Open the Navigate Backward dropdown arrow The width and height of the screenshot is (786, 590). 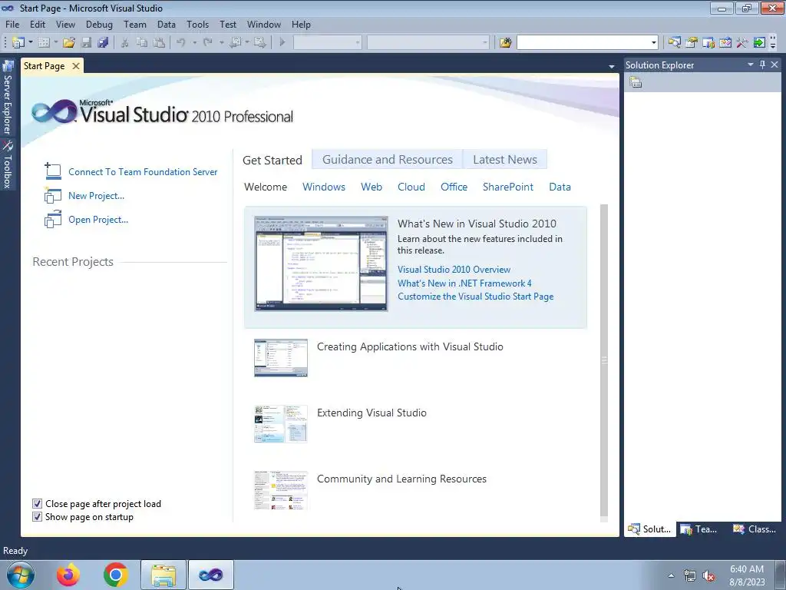tap(247, 43)
